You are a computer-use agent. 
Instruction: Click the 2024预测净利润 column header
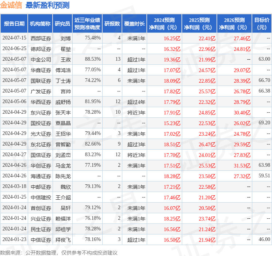(164, 24)
